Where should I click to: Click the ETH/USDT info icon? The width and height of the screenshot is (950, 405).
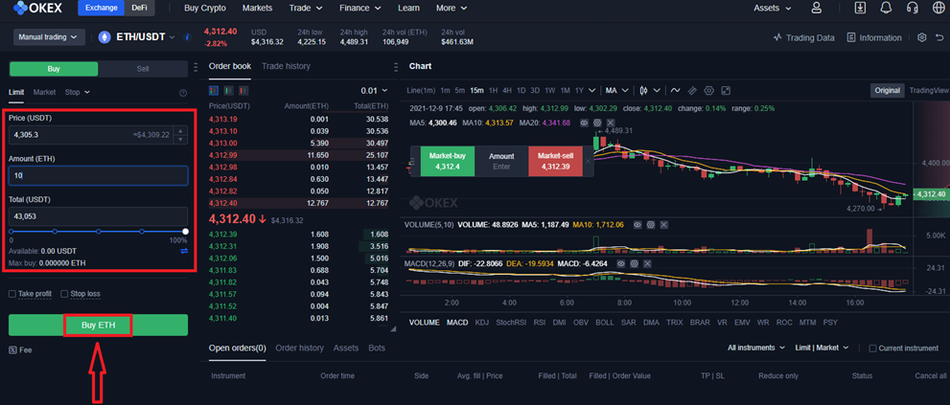(x=187, y=37)
